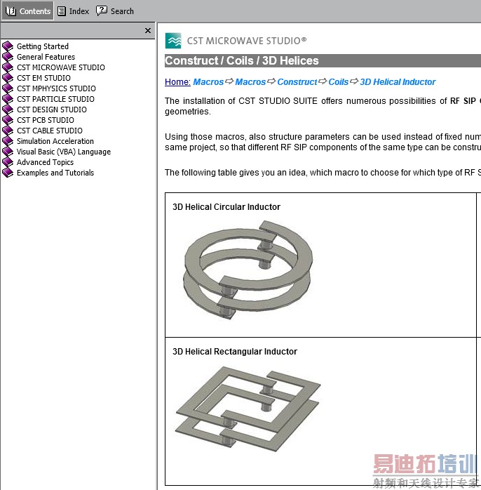Select the CST MPHYSICS STUDIO label
Screen dimensions: 481x490
[56, 88]
